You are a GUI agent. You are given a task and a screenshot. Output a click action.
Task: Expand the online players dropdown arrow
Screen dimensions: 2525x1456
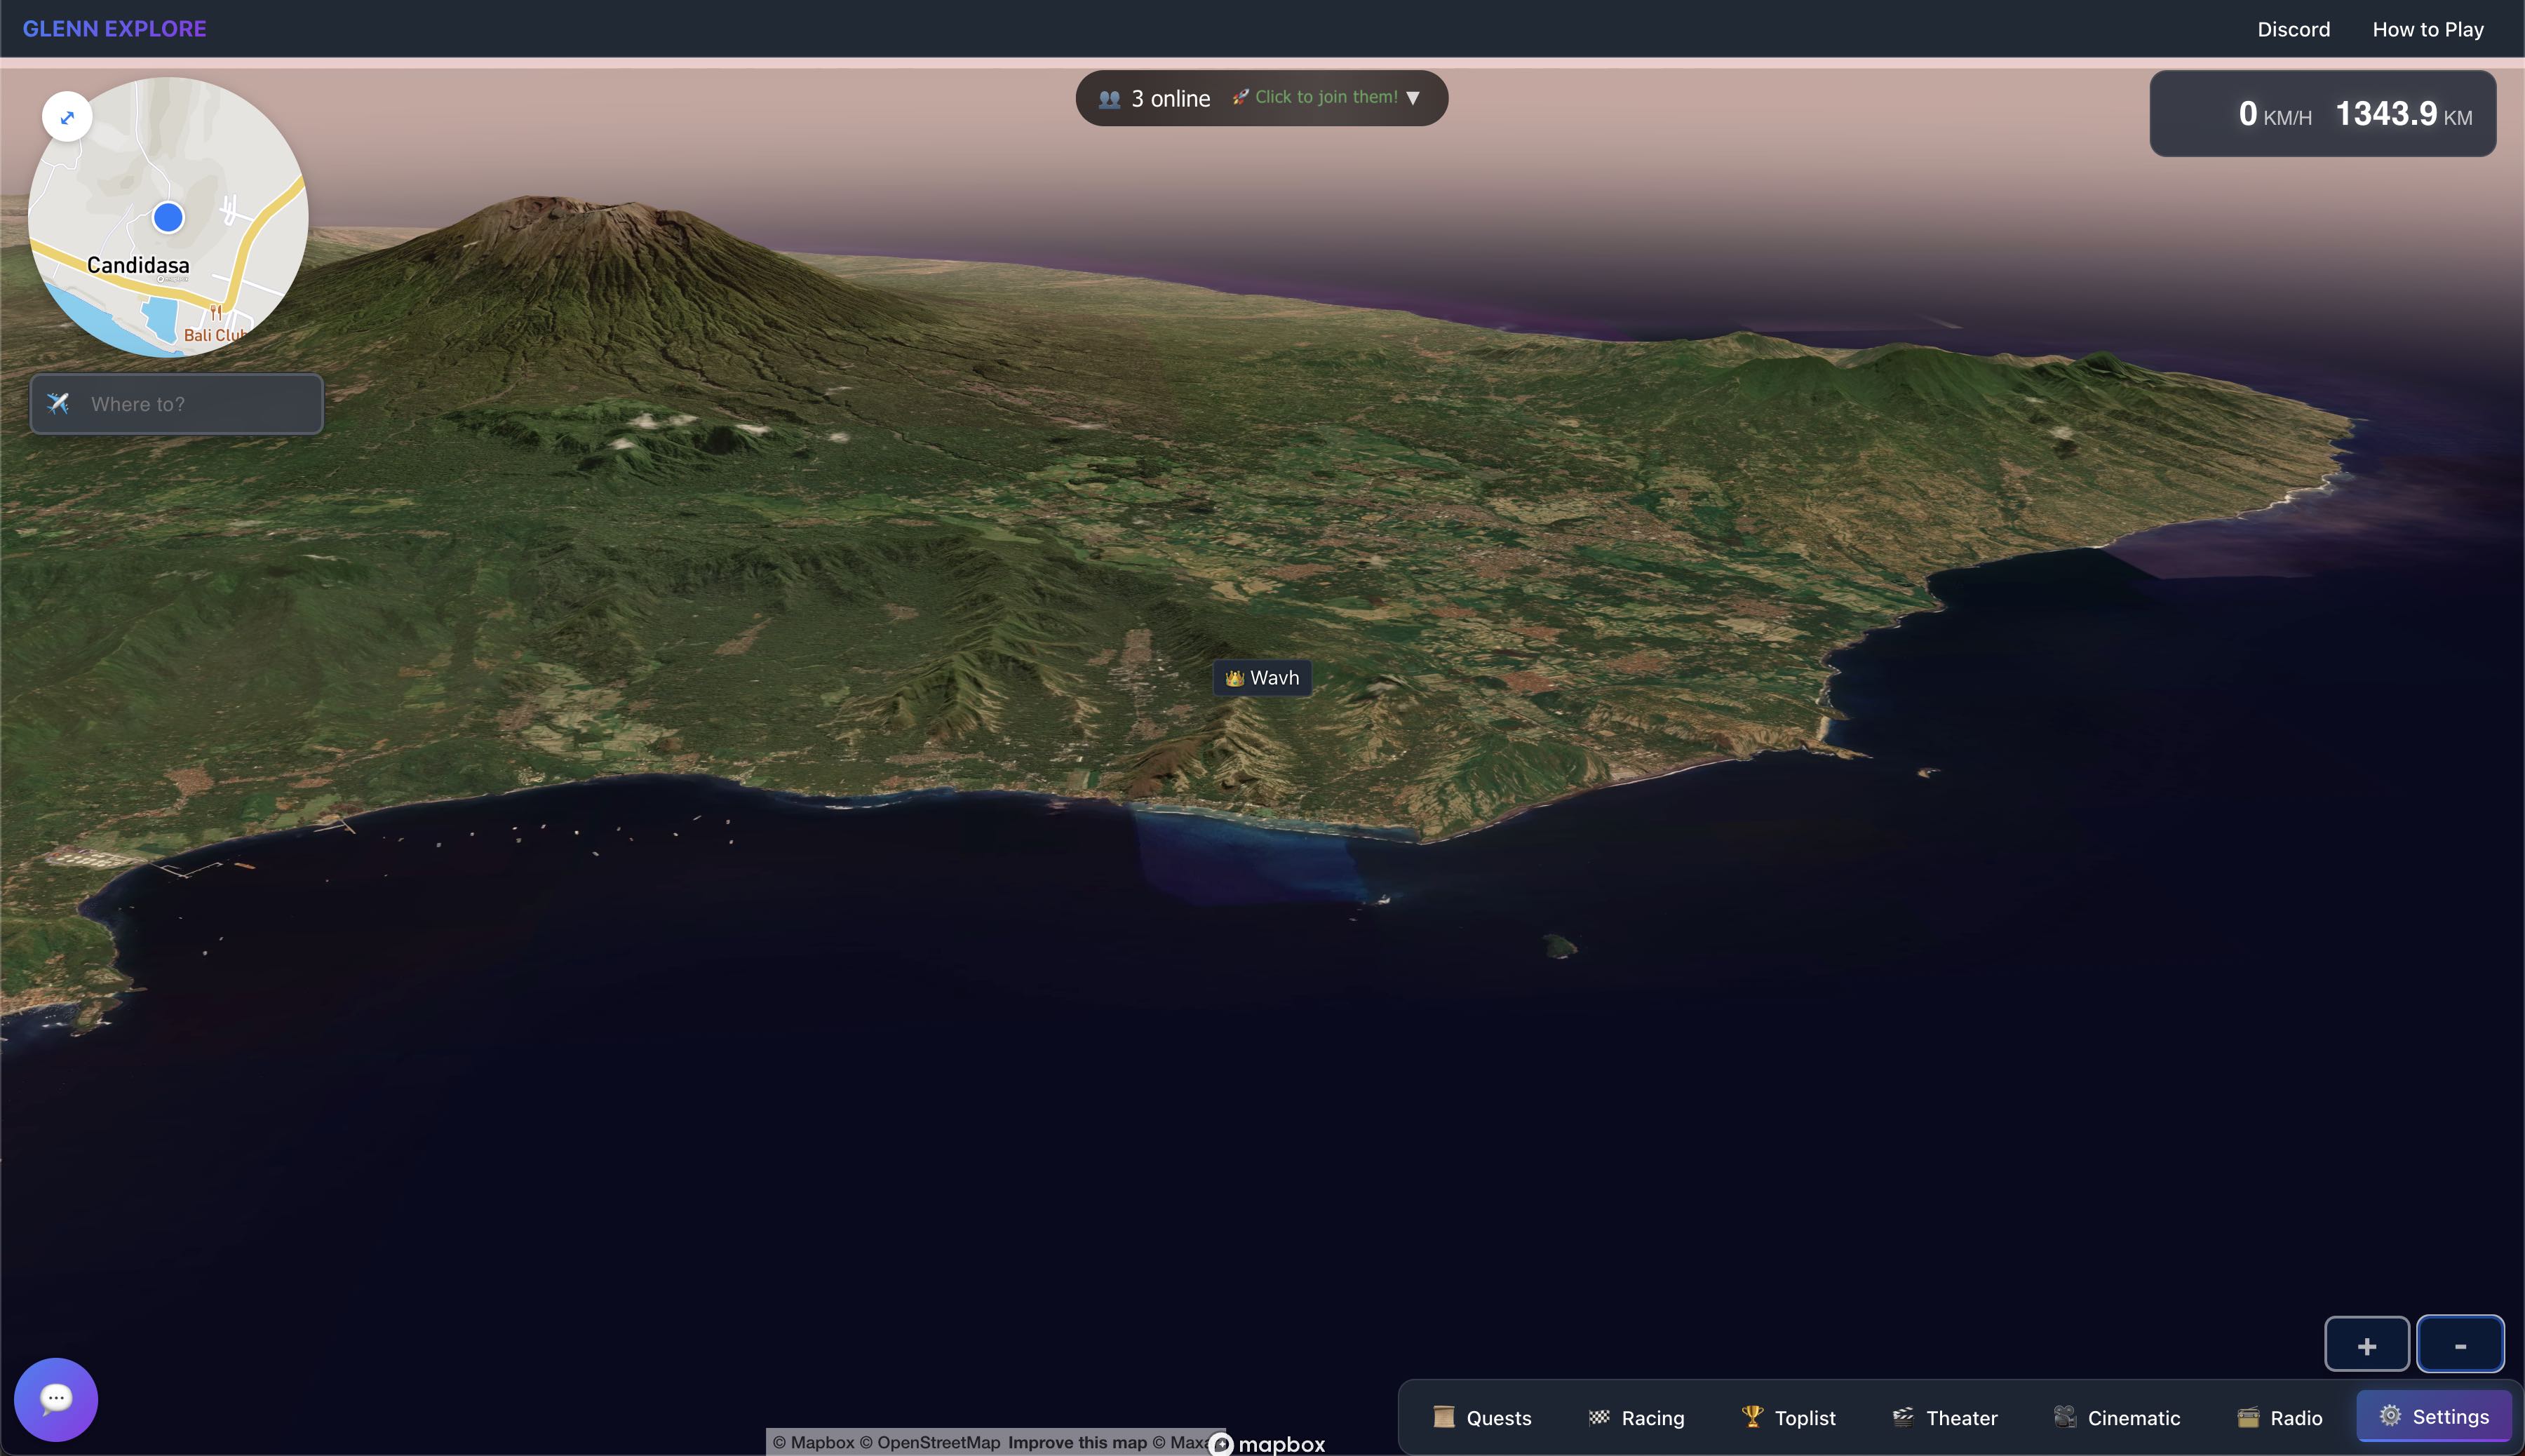1413,98
